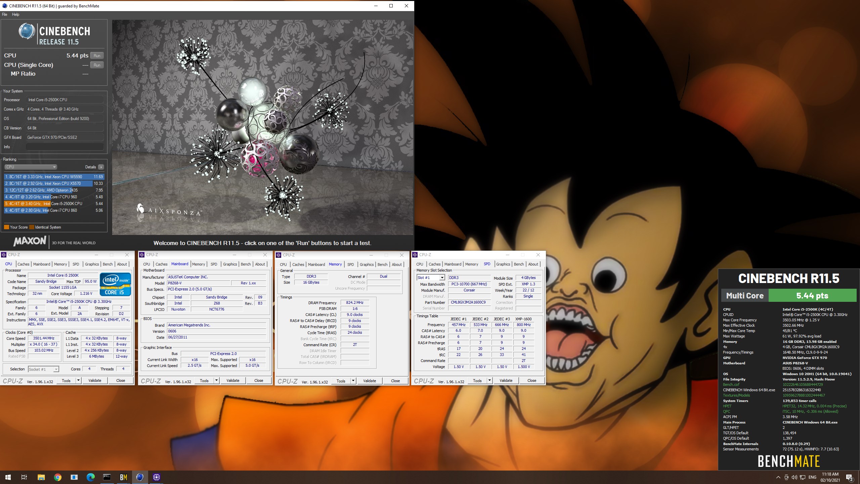Open the Memory tab in the SPD CPU-Z window
The height and width of the screenshot is (484, 860).
tap(471, 264)
